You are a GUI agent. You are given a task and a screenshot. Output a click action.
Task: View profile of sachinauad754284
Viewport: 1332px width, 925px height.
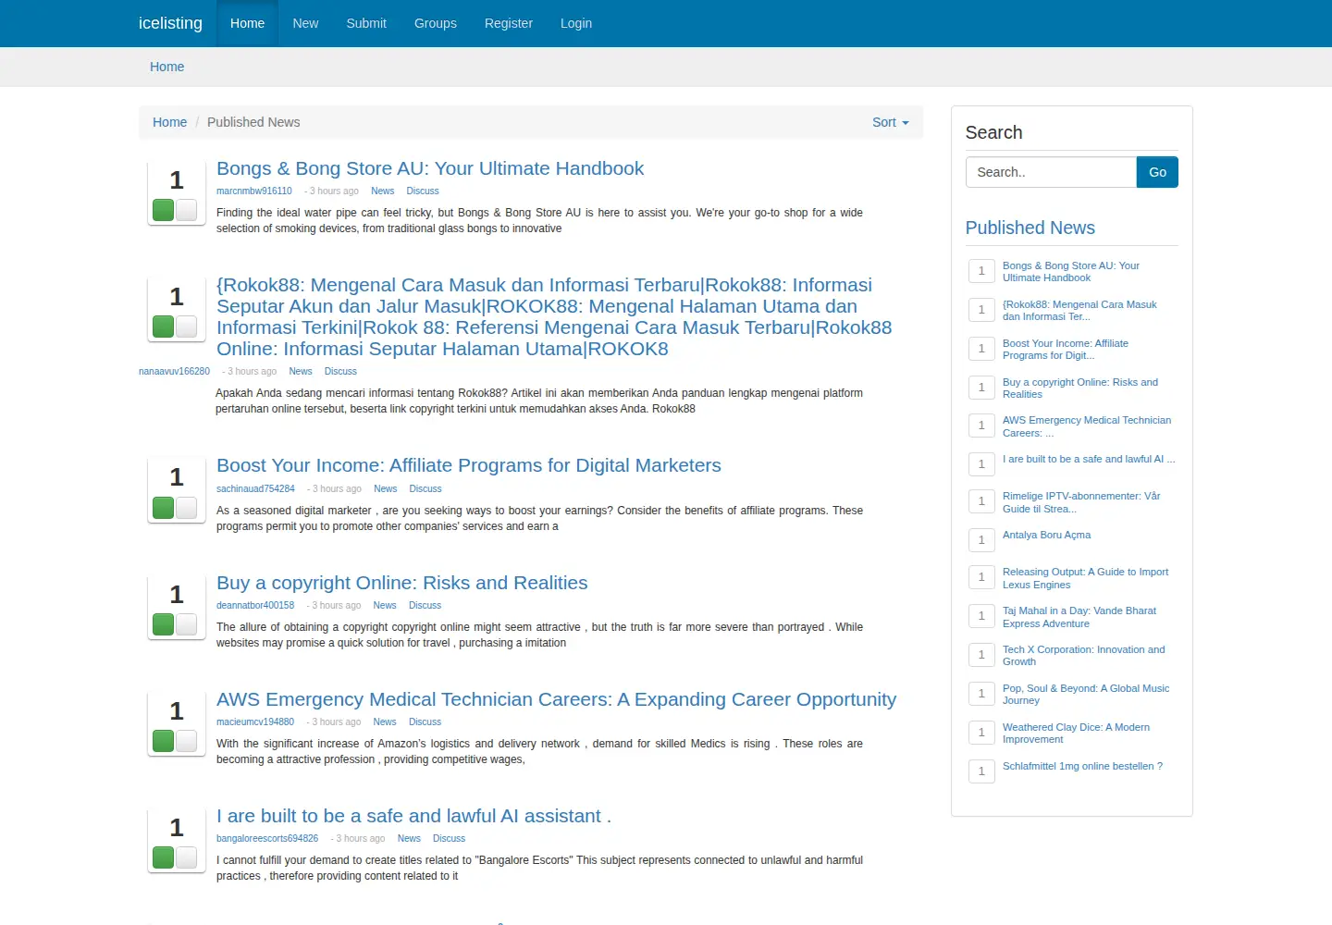(x=255, y=489)
